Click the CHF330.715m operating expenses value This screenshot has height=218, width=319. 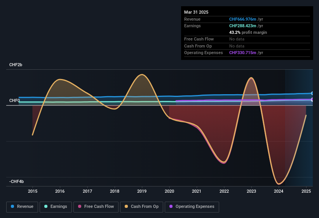[x=242, y=53]
